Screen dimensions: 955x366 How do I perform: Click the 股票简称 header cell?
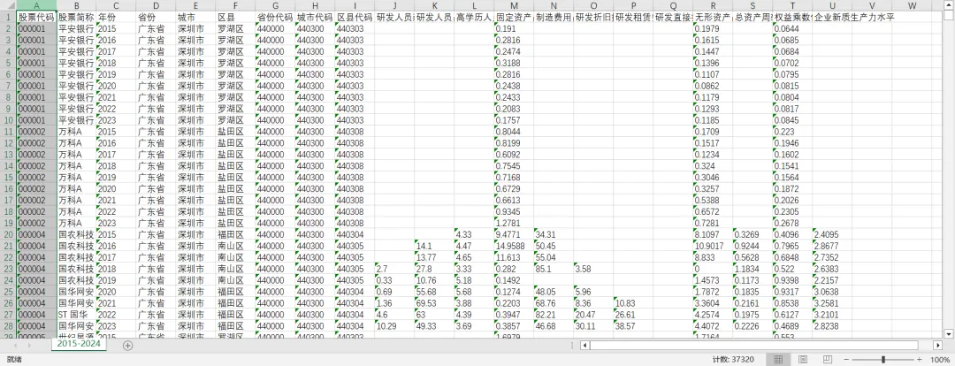[x=76, y=17]
